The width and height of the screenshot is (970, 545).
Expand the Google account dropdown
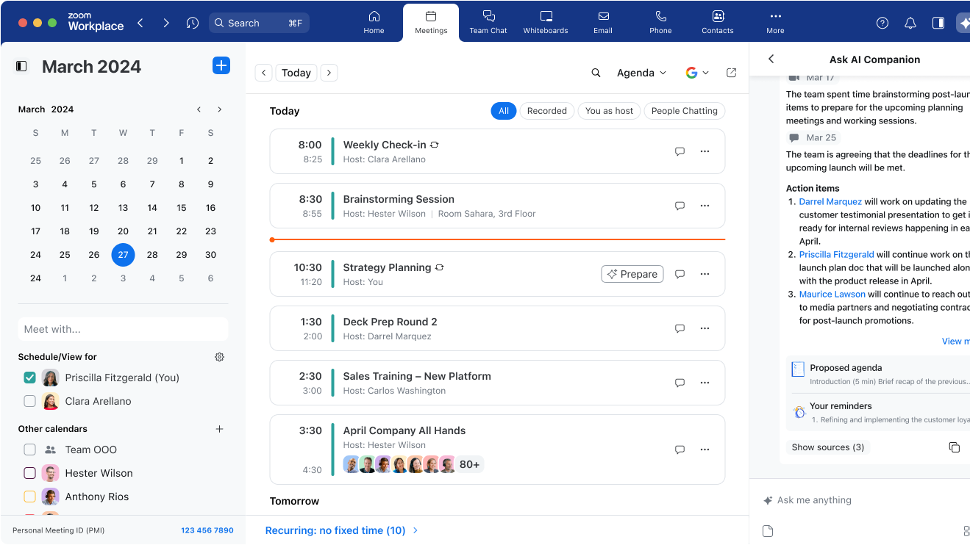(x=696, y=73)
